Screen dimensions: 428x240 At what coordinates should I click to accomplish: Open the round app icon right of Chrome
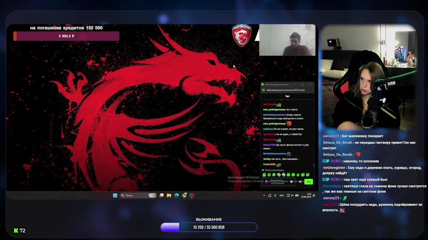click(192, 195)
